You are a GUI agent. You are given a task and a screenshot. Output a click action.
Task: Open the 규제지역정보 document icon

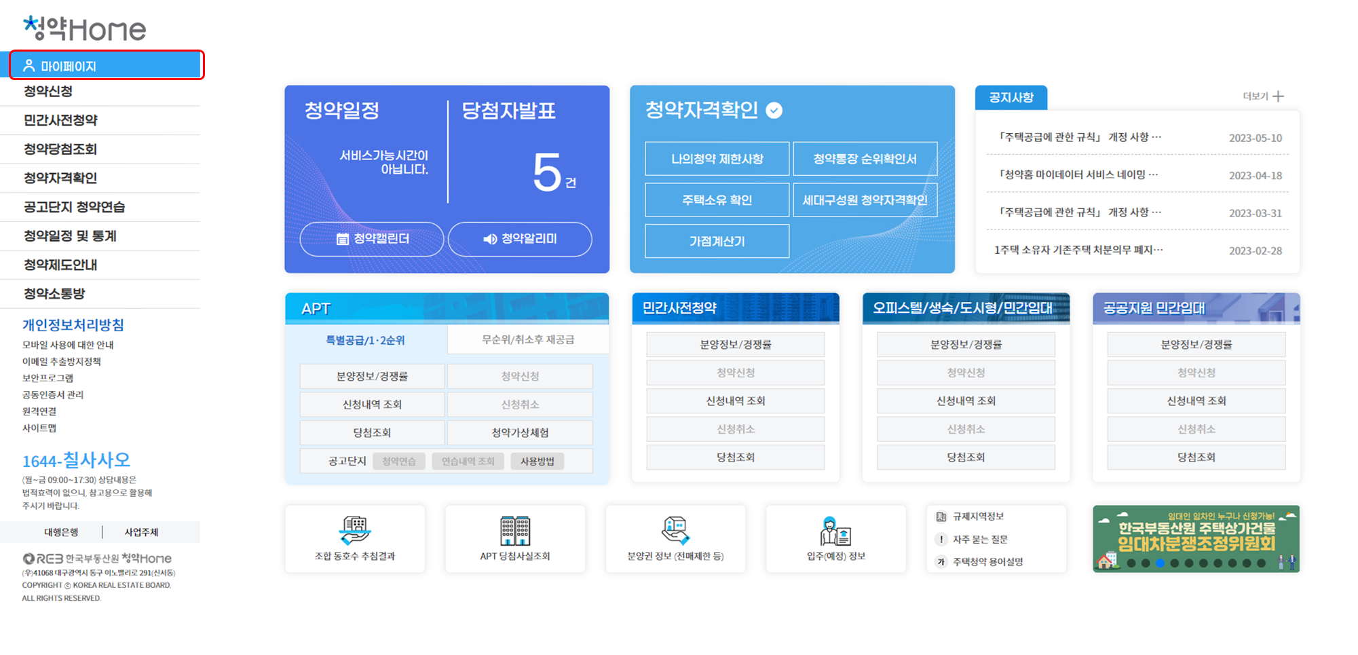coord(940,516)
